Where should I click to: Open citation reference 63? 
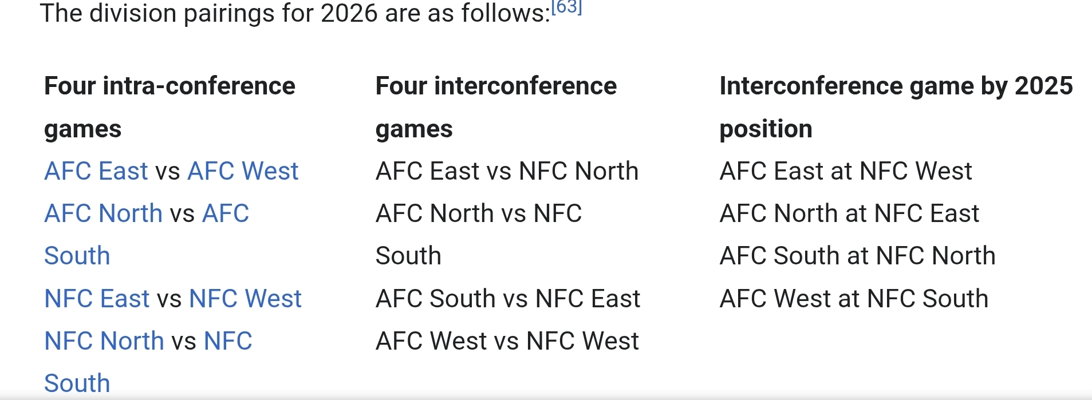point(566,7)
